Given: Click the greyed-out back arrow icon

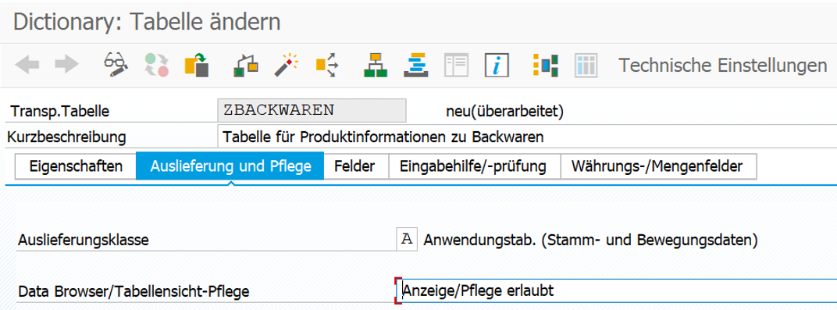Looking at the screenshot, I should point(27,65).
